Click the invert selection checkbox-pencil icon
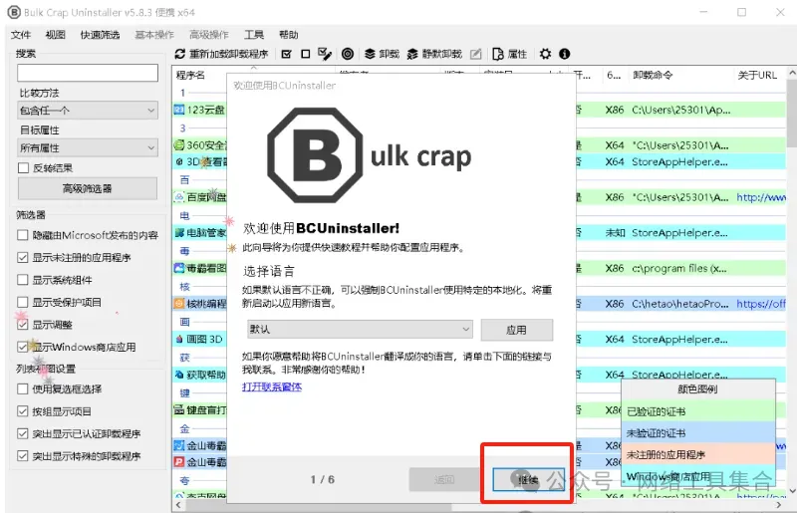798x513 pixels. (324, 54)
